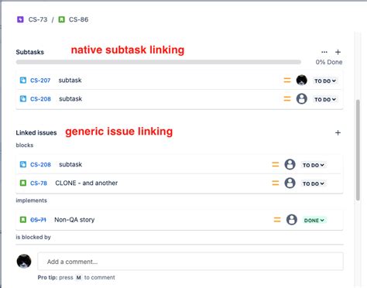Image resolution: width=367 pixels, height=288 pixels.
Task: Click subtask icon of CS-208 under blocks
Action: pos(23,164)
